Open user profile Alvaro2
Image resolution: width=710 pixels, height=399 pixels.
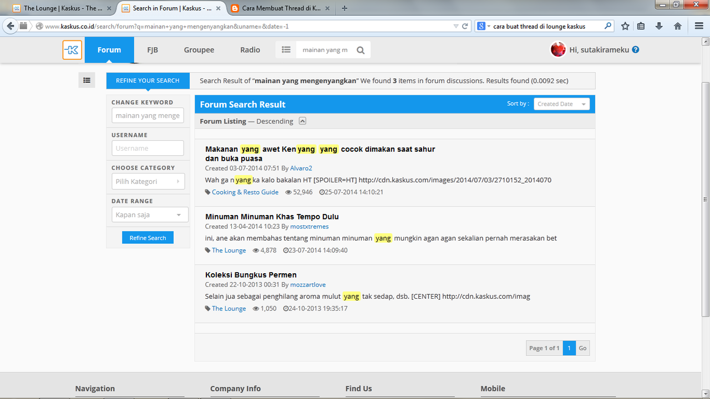coord(300,168)
